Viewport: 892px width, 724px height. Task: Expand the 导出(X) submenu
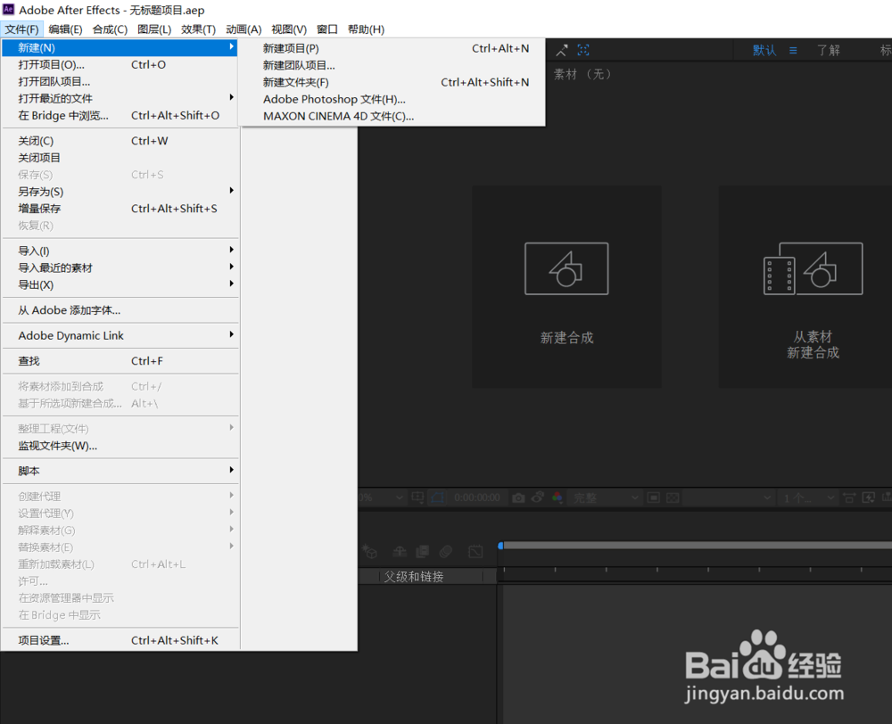coord(120,285)
